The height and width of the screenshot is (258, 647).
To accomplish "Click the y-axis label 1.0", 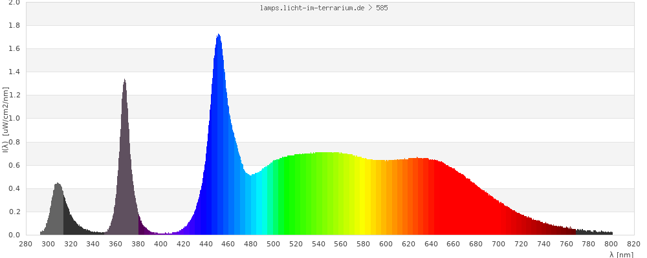I will [14, 119].
